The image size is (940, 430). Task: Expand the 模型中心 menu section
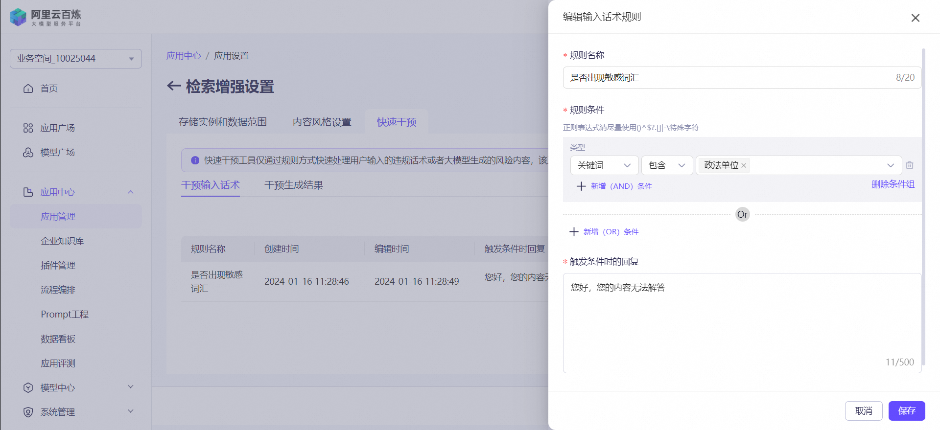(131, 387)
